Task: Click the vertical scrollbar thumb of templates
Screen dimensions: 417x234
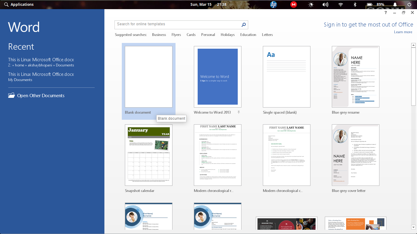Action: pyautogui.click(x=413, y=77)
